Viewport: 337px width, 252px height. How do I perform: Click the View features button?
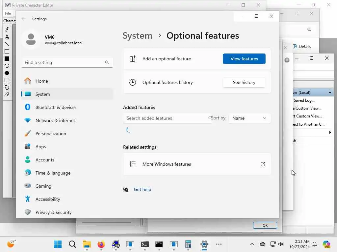click(244, 59)
